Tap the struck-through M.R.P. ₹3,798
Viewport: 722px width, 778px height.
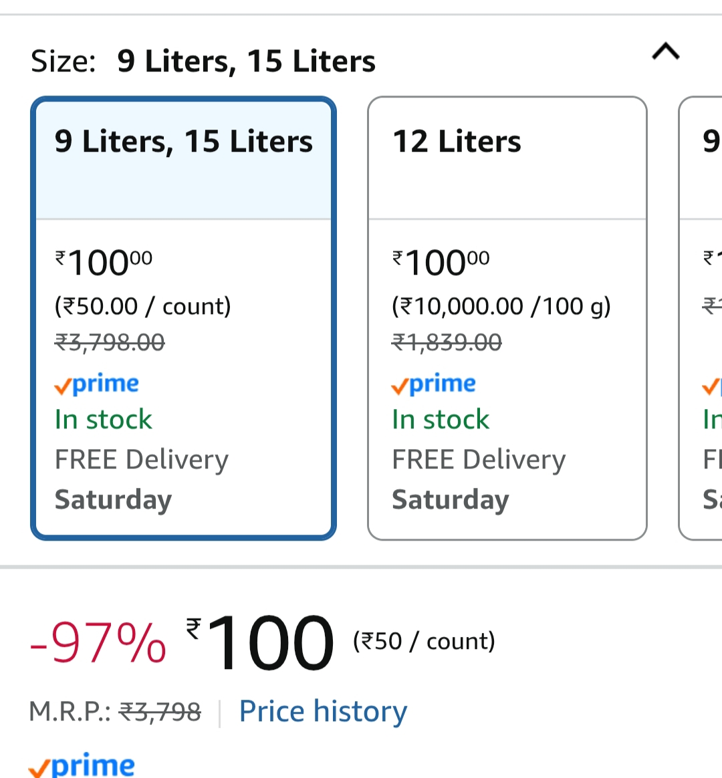pos(160,712)
